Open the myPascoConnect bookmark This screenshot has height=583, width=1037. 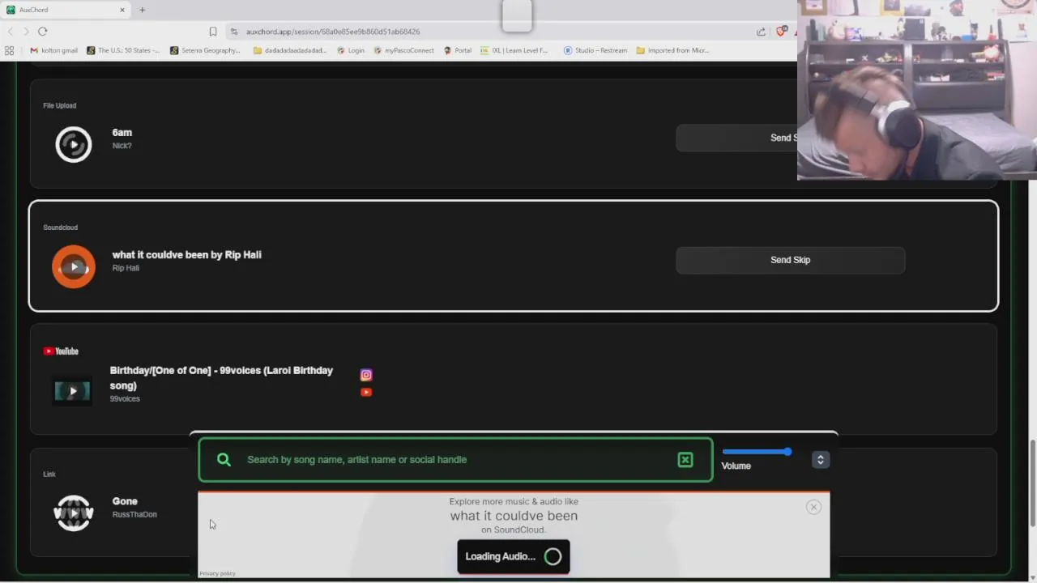[403, 50]
